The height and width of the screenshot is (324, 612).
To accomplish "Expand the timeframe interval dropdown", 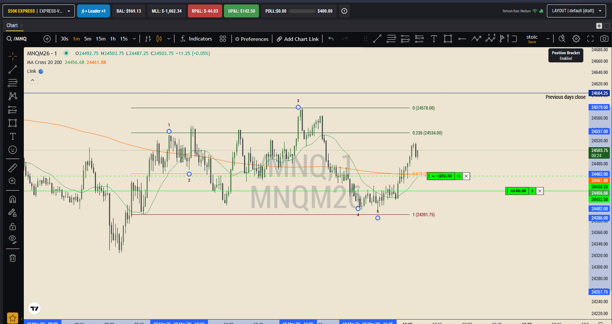I will (x=134, y=39).
